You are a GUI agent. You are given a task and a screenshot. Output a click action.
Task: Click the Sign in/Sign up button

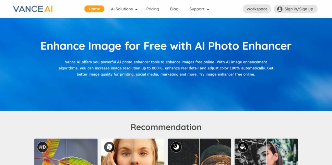[x=296, y=9]
